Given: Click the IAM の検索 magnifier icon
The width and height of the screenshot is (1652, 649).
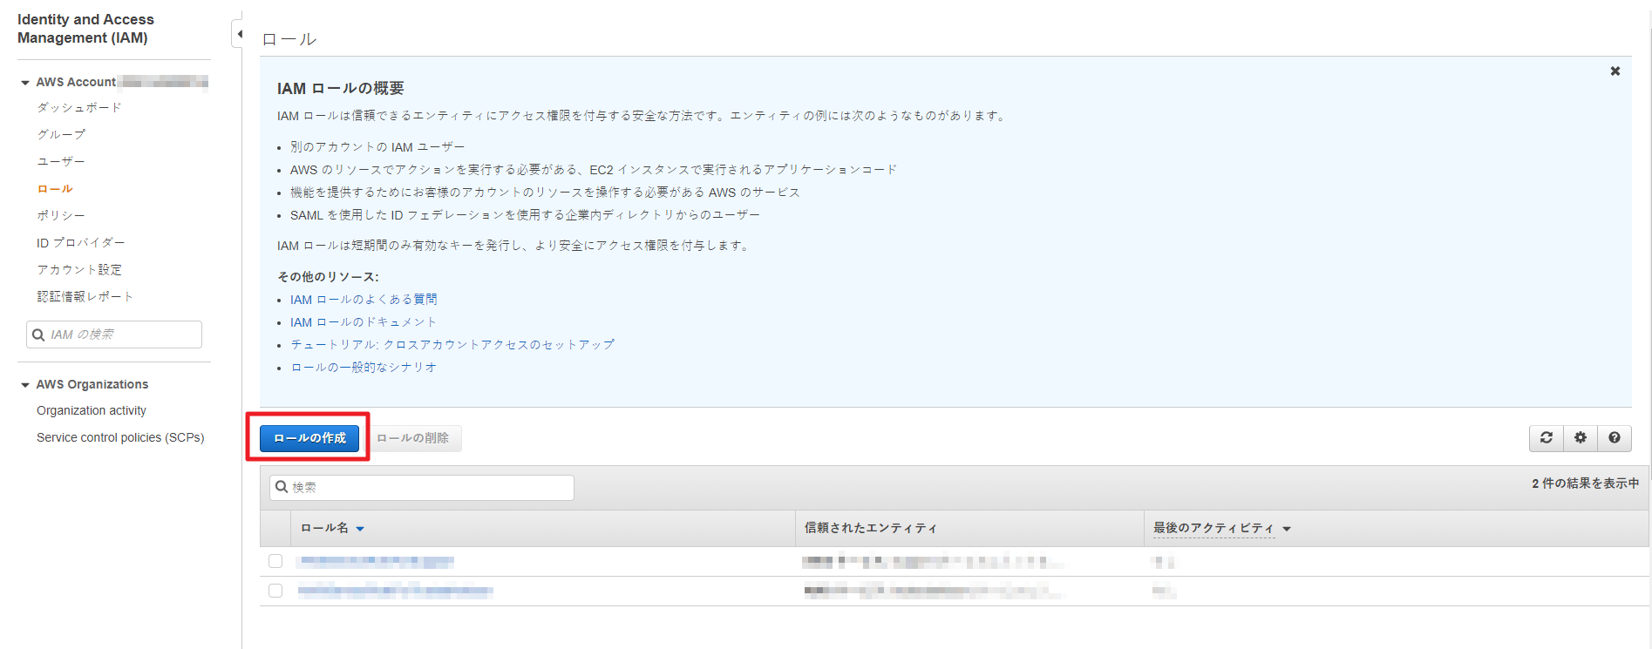Looking at the screenshot, I should 38,335.
